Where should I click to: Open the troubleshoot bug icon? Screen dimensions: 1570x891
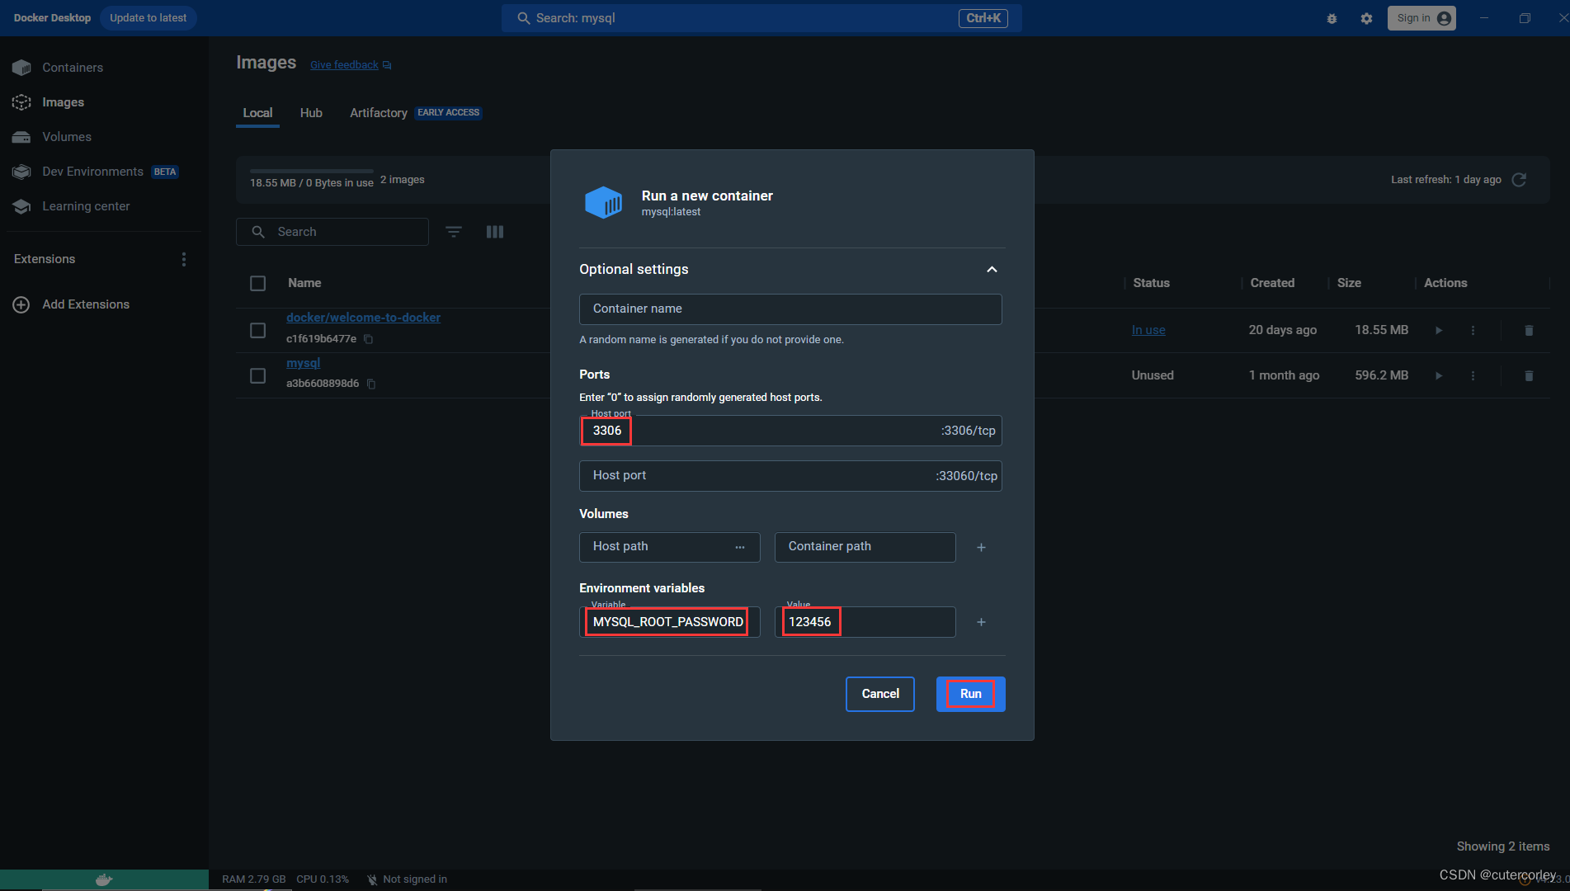(1332, 18)
